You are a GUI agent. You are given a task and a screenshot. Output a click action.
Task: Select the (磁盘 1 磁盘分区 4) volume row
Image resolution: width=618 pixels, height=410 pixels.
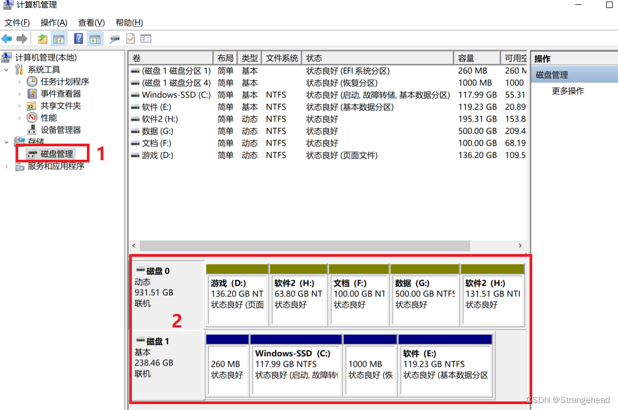pyautogui.click(x=328, y=83)
